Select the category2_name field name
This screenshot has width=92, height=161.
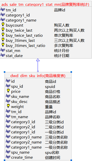(x=26, y=142)
